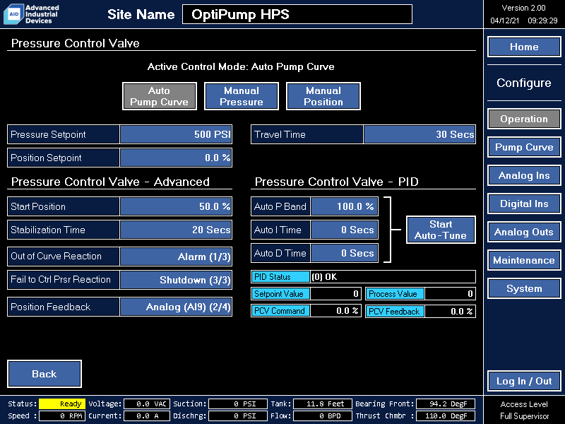Click the Log In / Out button

click(x=524, y=381)
